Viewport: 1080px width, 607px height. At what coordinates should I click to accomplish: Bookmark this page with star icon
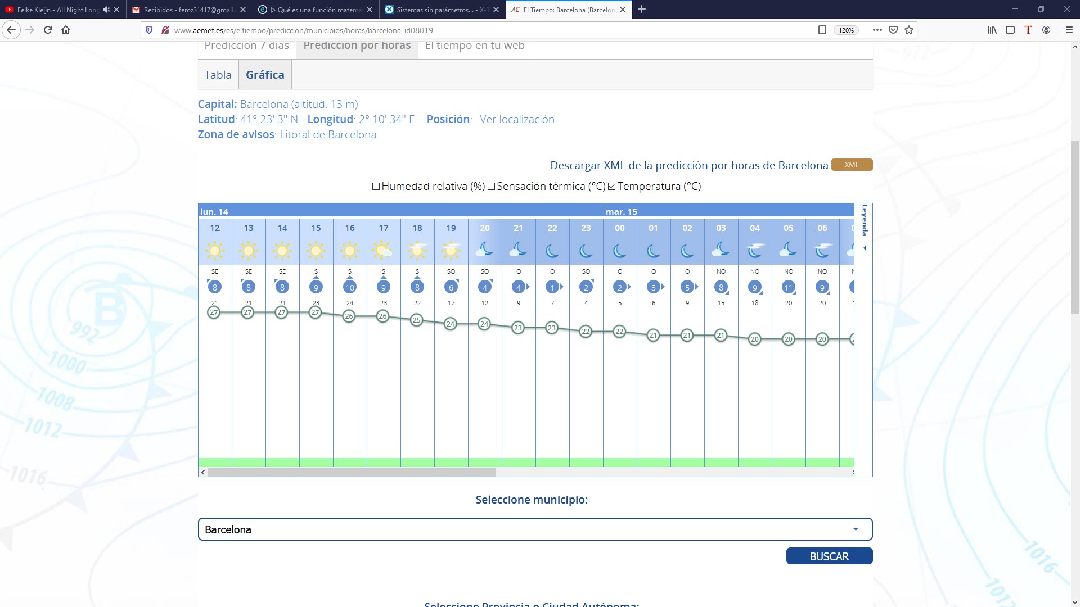point(909,30)
